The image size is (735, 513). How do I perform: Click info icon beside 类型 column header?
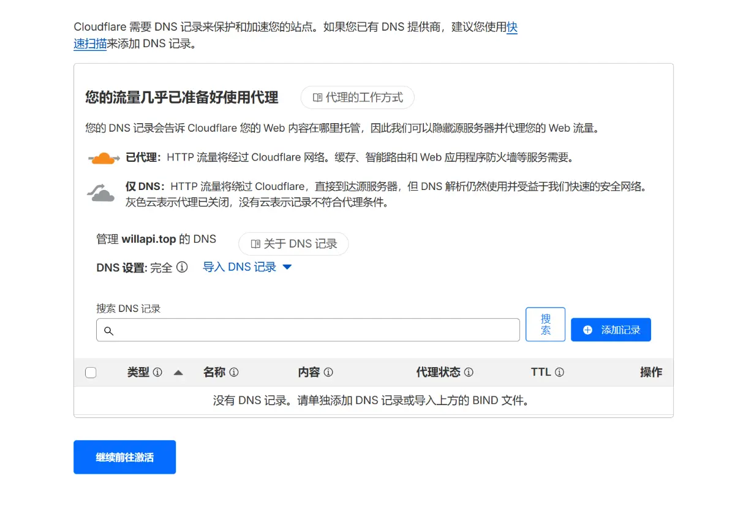pos(157,372)
